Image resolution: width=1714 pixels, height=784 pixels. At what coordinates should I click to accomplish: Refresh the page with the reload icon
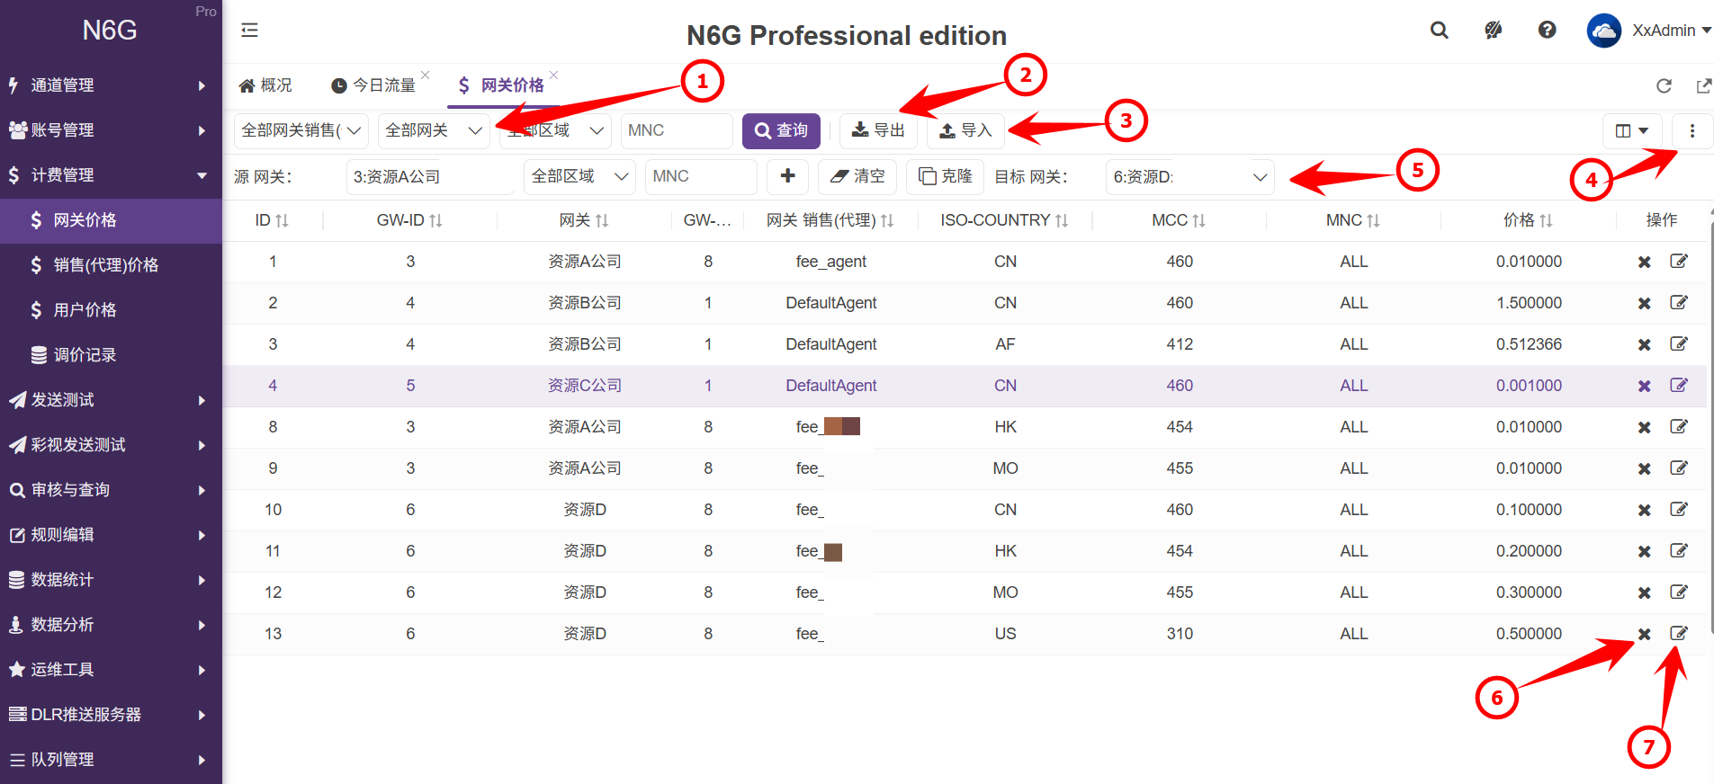(1665, 85)
